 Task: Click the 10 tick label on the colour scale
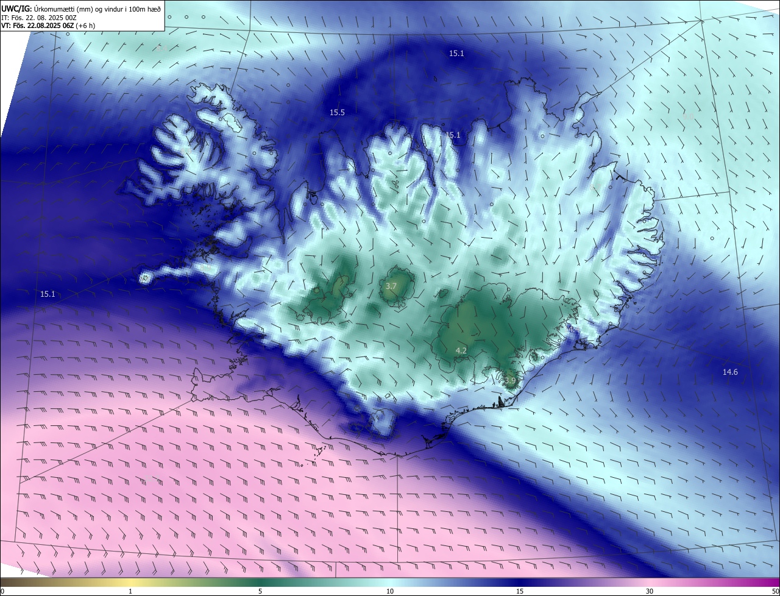(x=390, y=591)
